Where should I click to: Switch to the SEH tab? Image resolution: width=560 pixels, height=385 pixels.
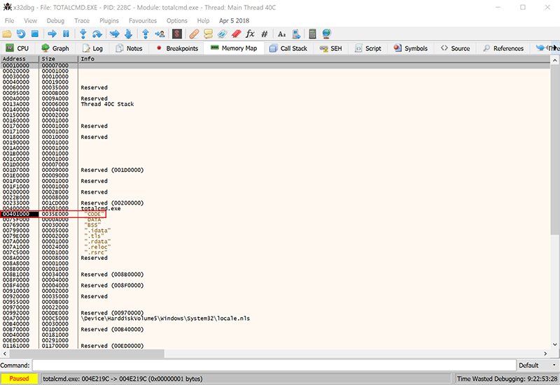[x=330, y=48]
